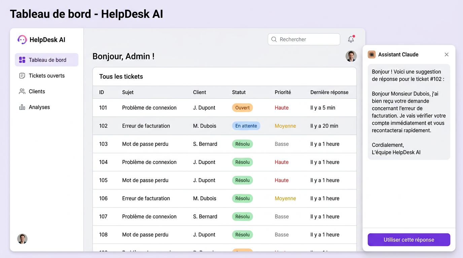Go to Tickets ouverts

[x=47, y=76]
